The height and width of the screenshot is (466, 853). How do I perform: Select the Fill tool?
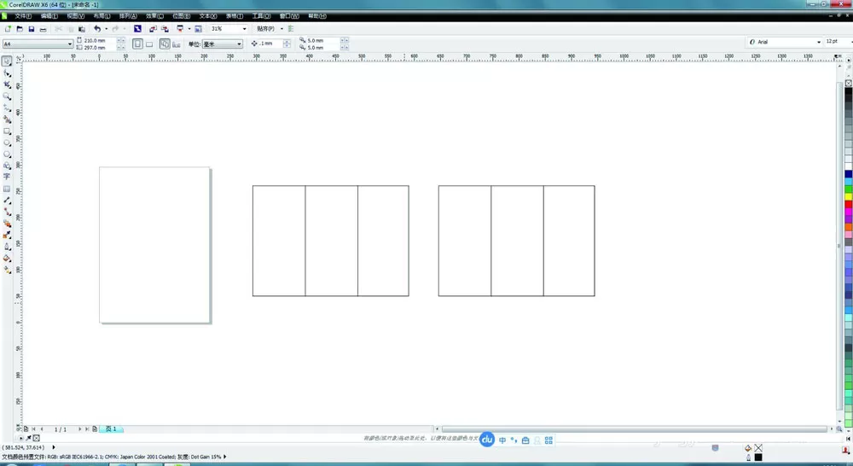[x=7, y=259]
